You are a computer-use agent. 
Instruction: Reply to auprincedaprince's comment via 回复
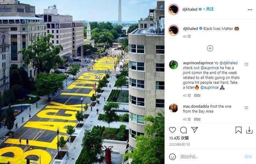197,96
